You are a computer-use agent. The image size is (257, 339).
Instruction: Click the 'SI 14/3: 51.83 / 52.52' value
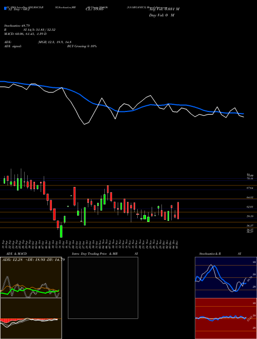40,30
